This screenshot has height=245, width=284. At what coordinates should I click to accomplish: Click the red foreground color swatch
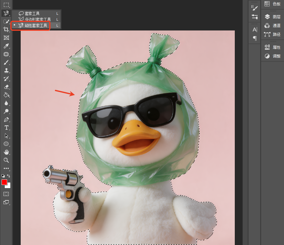[x=4, y=182]
